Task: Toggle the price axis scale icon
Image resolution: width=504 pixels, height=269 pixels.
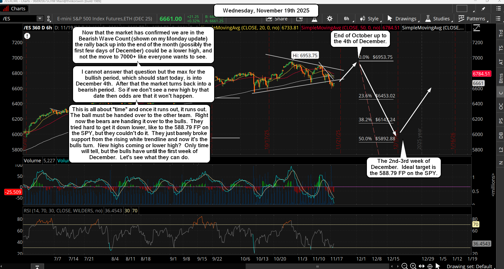Action: [x=476, y=28]
